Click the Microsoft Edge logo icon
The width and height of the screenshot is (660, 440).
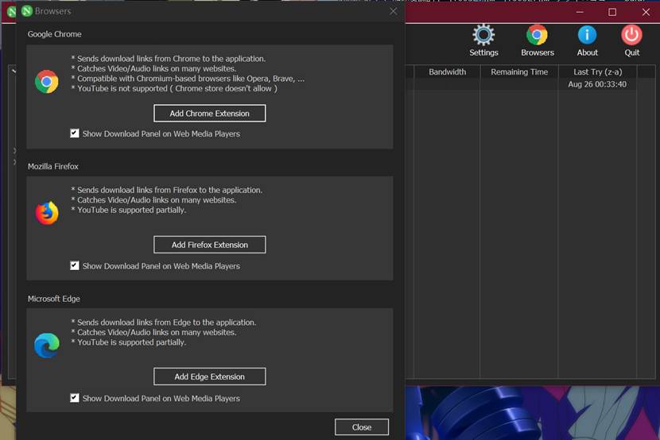(x=47, y=345)
